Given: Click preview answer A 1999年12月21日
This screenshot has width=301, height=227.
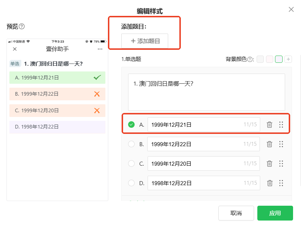Looking at the screenshot, I should [57, 78].
